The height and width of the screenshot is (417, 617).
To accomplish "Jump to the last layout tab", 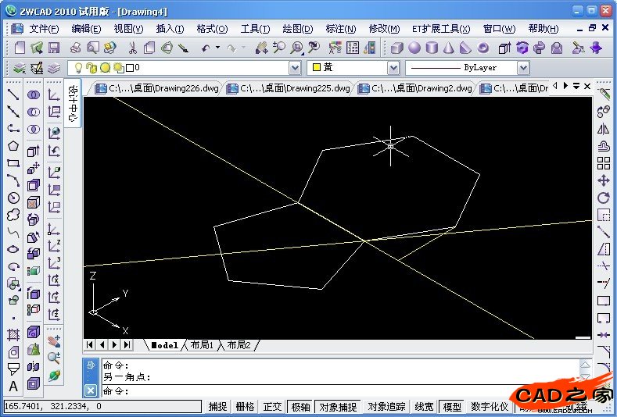I will click(x=127, y=344).
